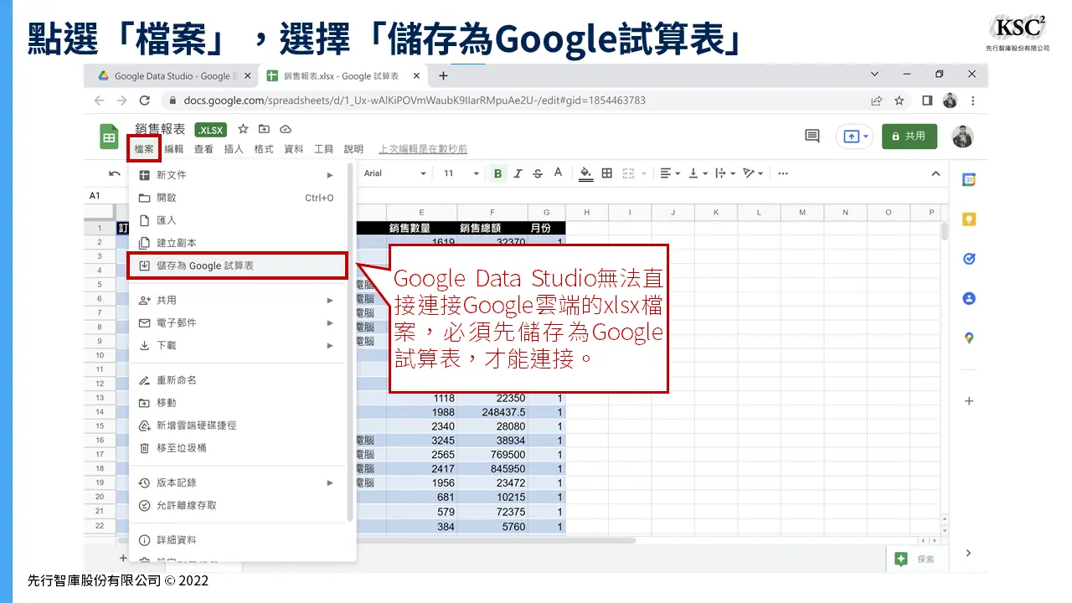The image size is (1072, 603).
Task: Open Contacts in side panel
Action: point(969,298)
